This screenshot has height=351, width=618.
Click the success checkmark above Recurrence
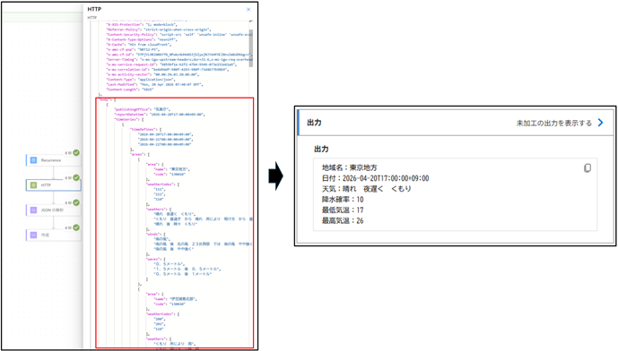[x=76, y=153]
